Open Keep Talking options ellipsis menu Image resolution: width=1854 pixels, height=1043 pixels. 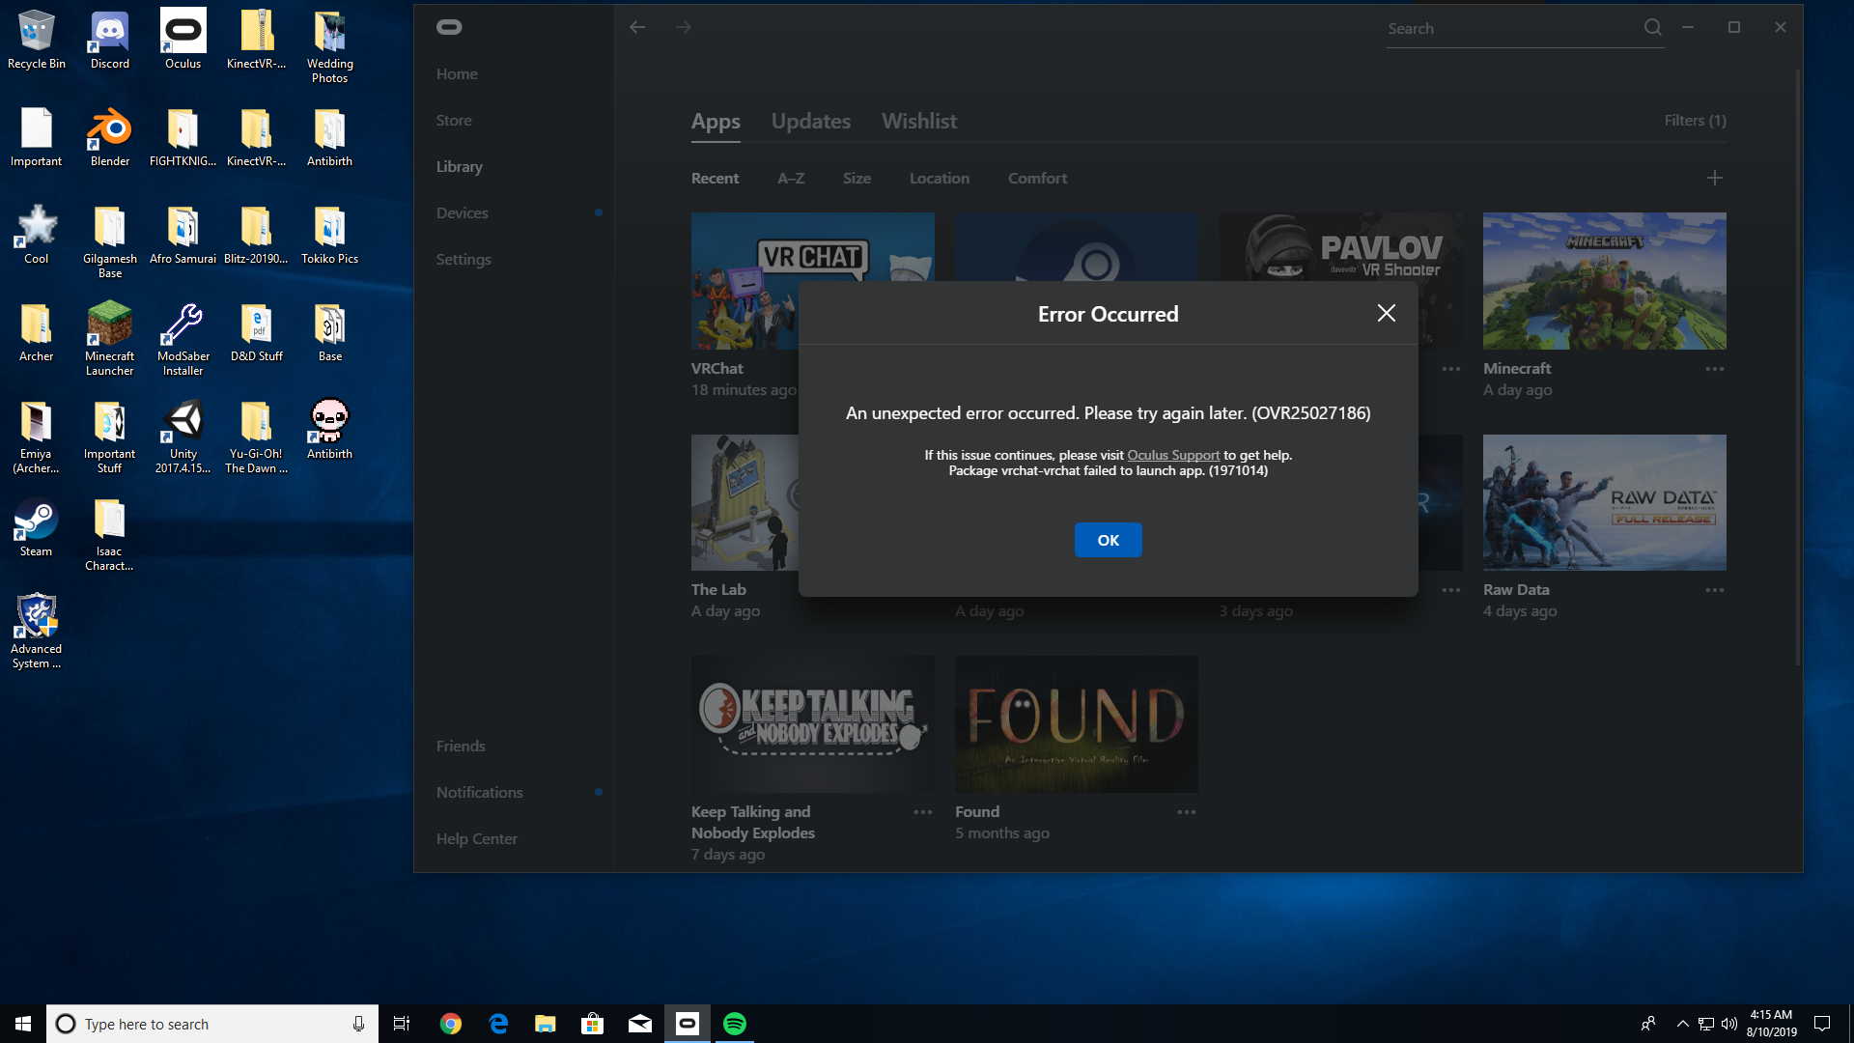pos(923,812)
